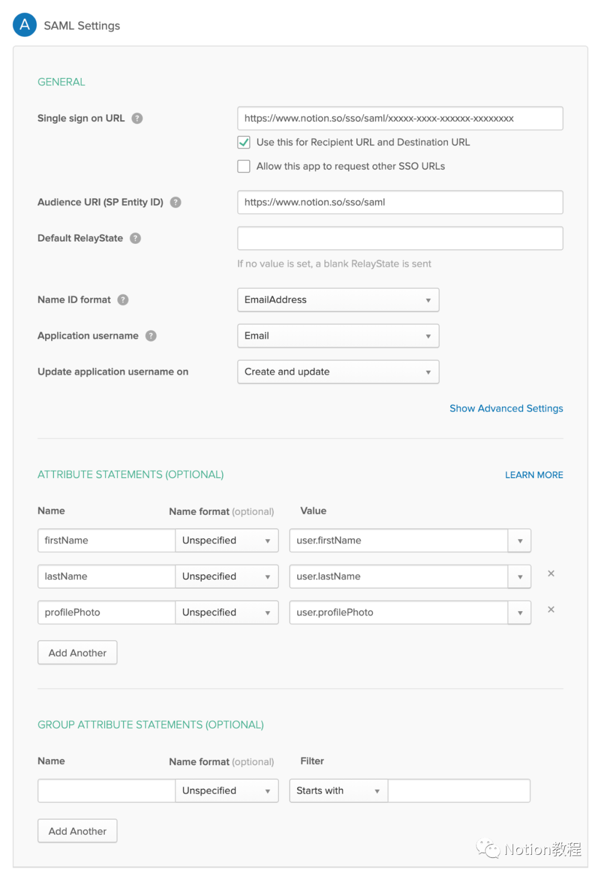Open the LEARN MORE link
The width and height of the screenshot is (601, 876).
point(534,475)
